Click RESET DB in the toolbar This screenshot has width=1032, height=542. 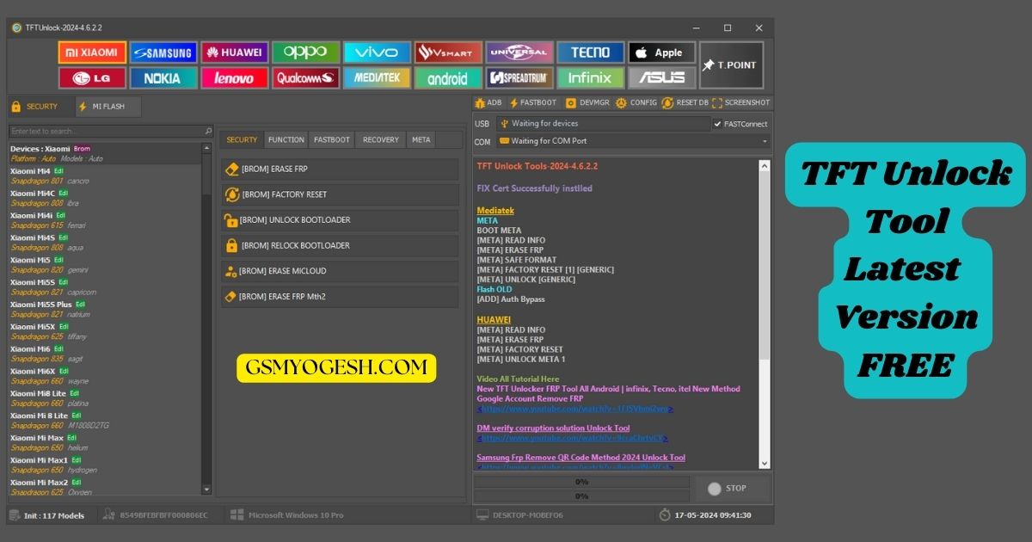pos(685,102)
